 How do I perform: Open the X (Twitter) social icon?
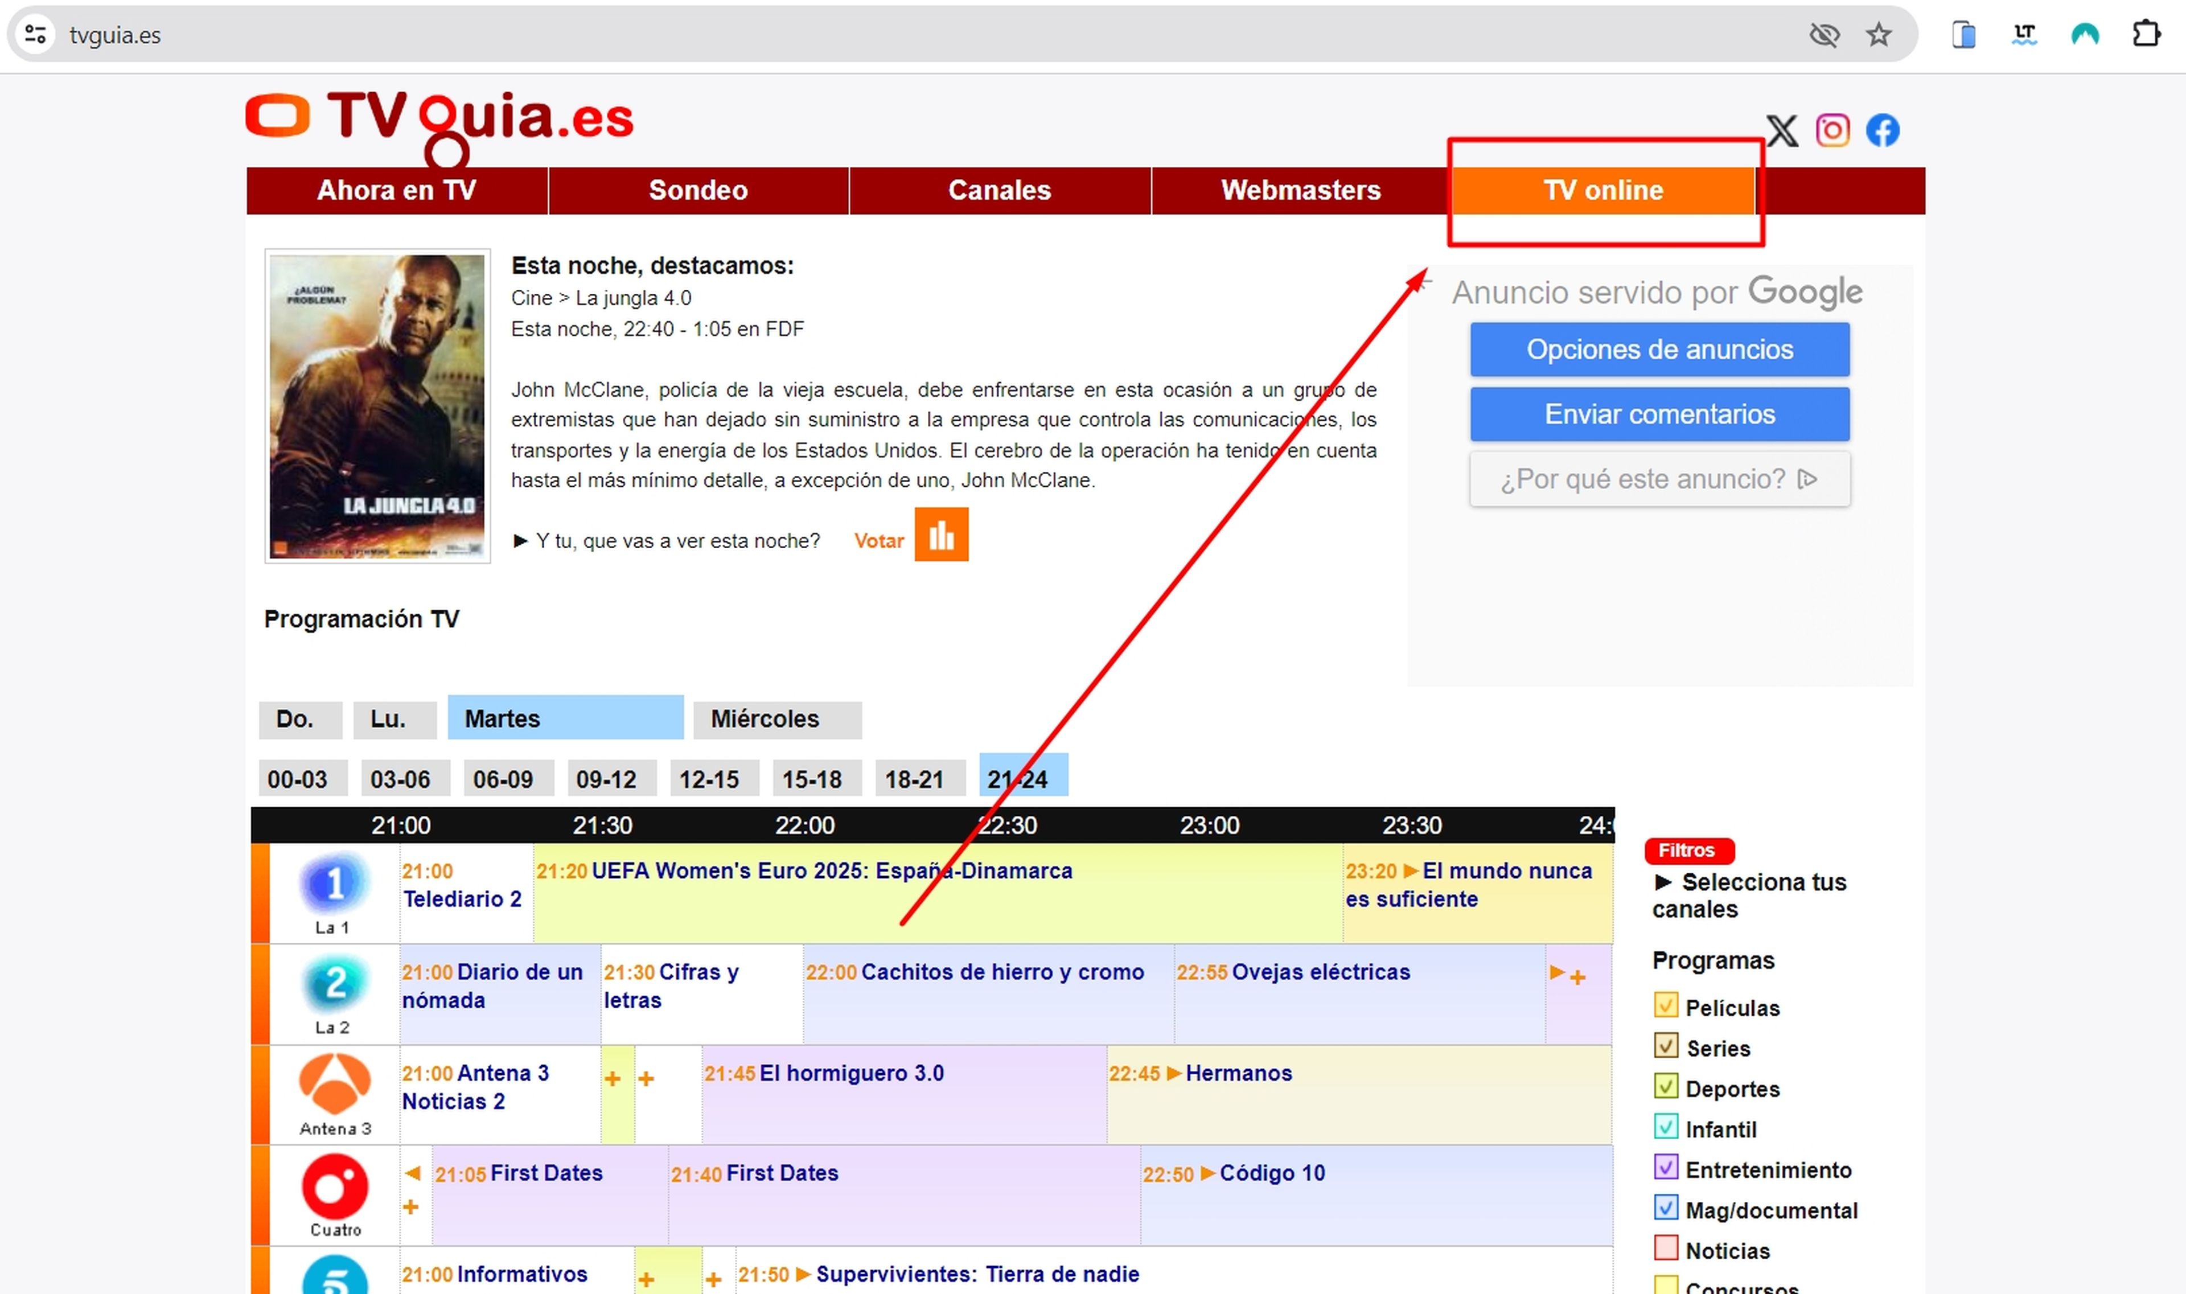point(1782,131)
